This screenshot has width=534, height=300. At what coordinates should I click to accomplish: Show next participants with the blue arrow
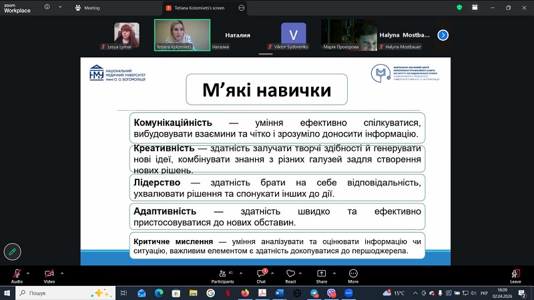click(x=443, y=35)
